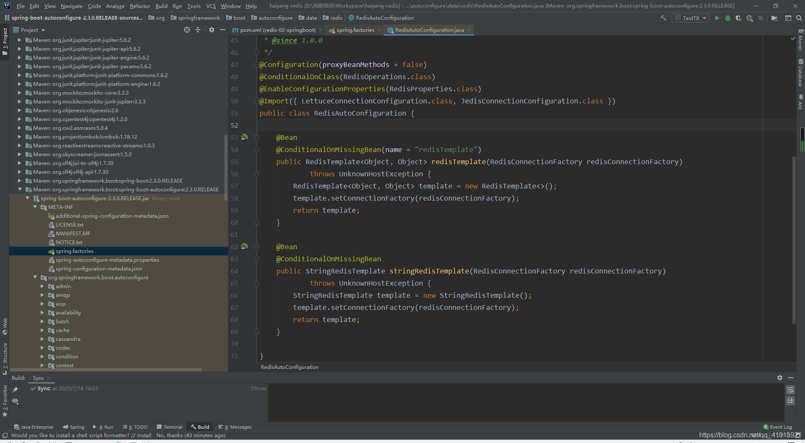This screenshot has width=805, height=443.
Task: Select spring-autoconfigure-metadata.properties file
Action: click(107, 260)
